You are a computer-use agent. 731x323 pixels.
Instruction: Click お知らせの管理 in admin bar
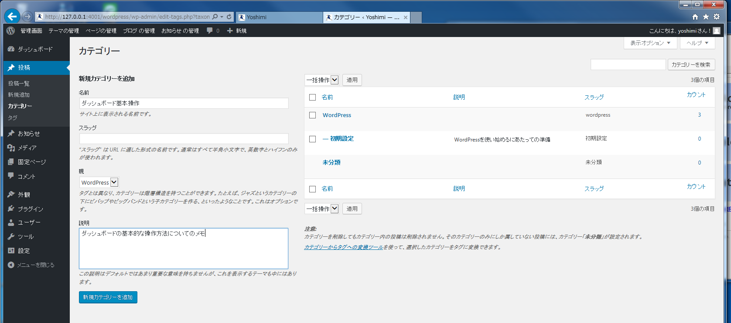click(x=180, y=30)
